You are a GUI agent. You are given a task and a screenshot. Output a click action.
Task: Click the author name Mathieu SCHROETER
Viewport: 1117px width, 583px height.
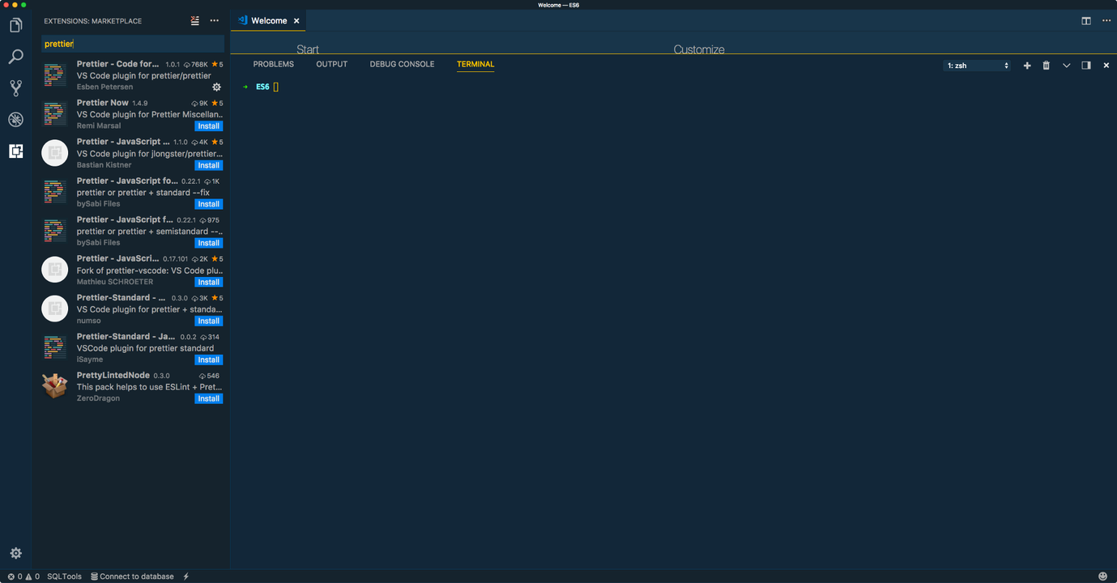tap(115, 282)
